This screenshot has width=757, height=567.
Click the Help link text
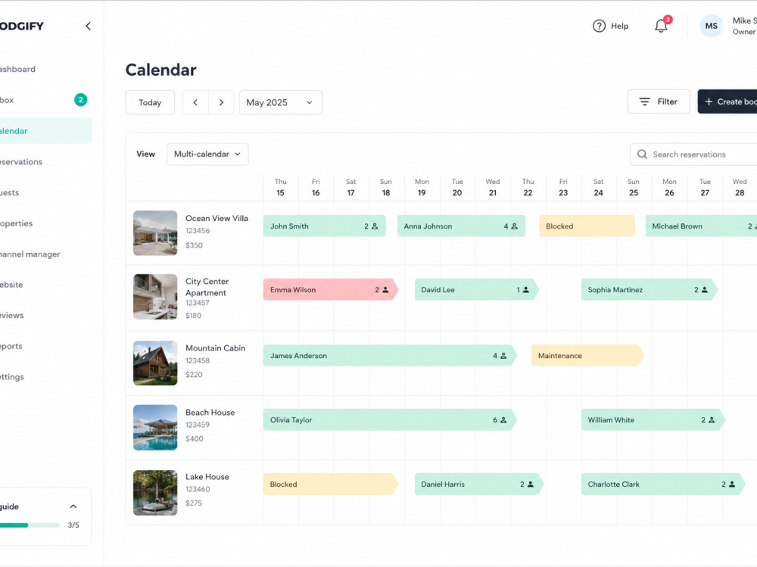click(x=619, y=26)
